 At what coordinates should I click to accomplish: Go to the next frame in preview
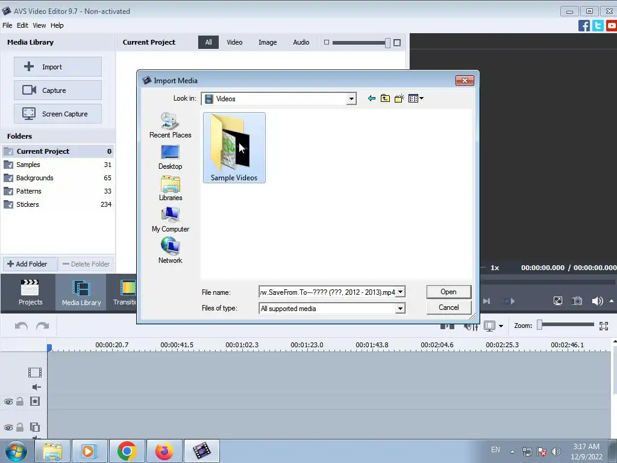pyautogui.click(x=487, y=301)
